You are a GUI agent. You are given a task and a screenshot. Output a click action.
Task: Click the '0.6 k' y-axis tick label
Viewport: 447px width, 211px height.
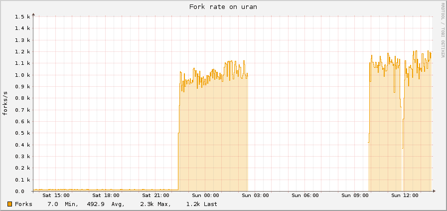(22, 121)
